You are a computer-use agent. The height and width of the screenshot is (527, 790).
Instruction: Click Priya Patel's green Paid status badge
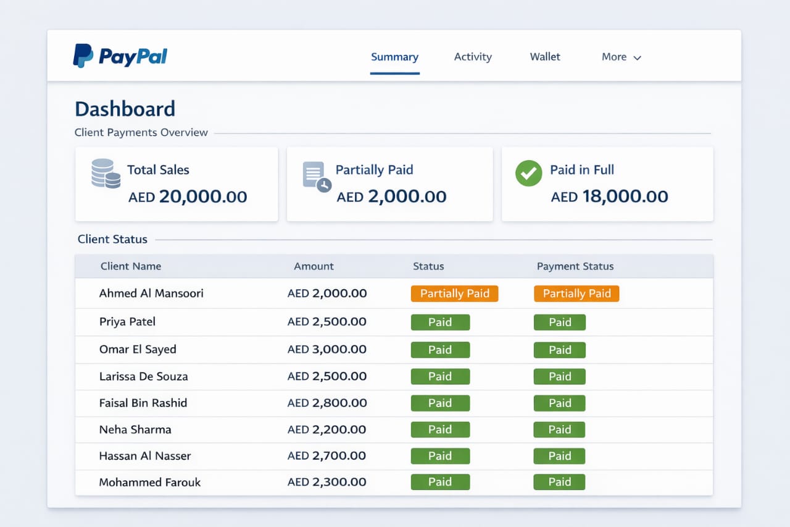(x=440, y=323)
